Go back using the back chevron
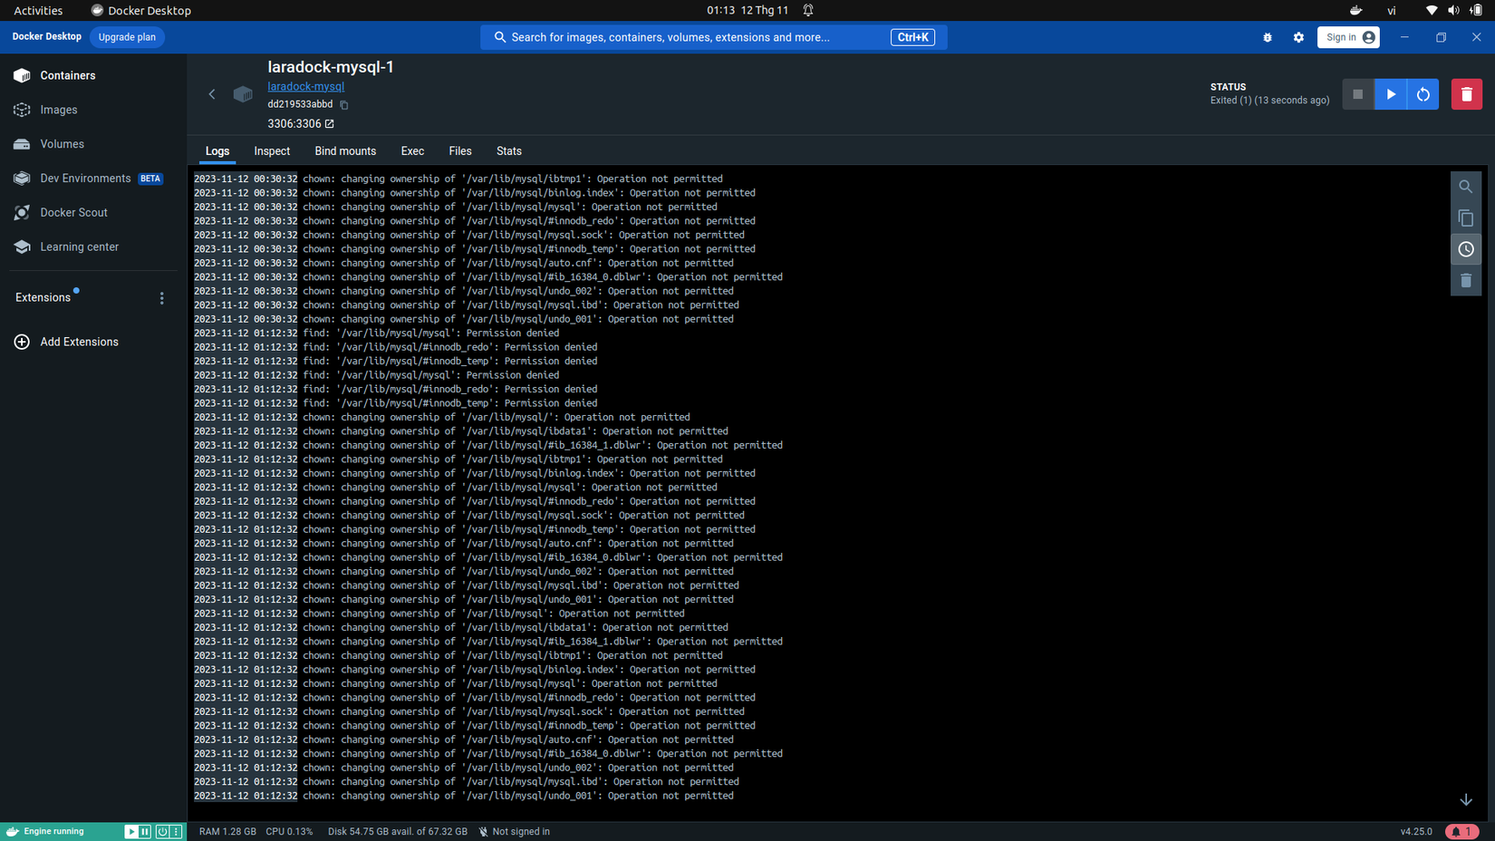Screen dimensions: 1495x841 (x=212, y=93)
